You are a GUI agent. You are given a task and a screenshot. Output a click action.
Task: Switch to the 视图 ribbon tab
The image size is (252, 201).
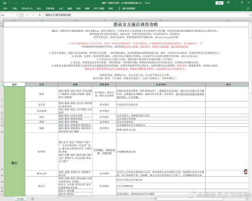tap(87, 8)
